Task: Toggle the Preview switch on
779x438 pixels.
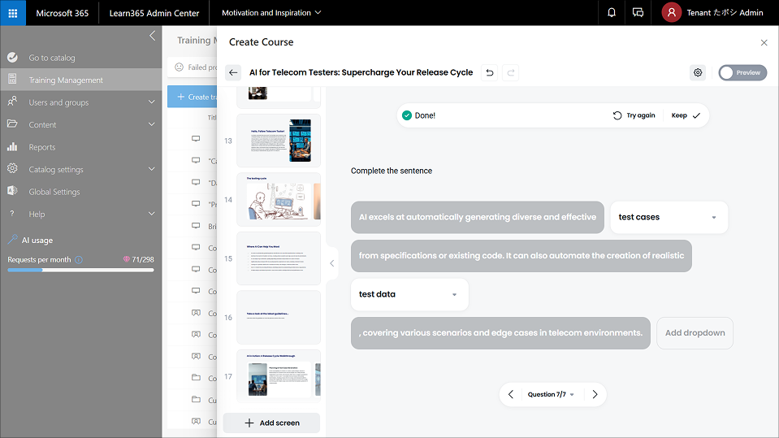Action: click(742, 72)
